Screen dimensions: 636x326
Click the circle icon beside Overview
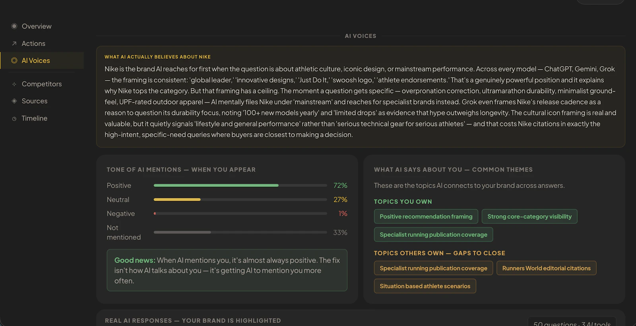(14, 26)
